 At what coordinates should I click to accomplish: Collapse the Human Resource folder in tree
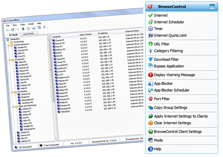[x=8, y=45]
